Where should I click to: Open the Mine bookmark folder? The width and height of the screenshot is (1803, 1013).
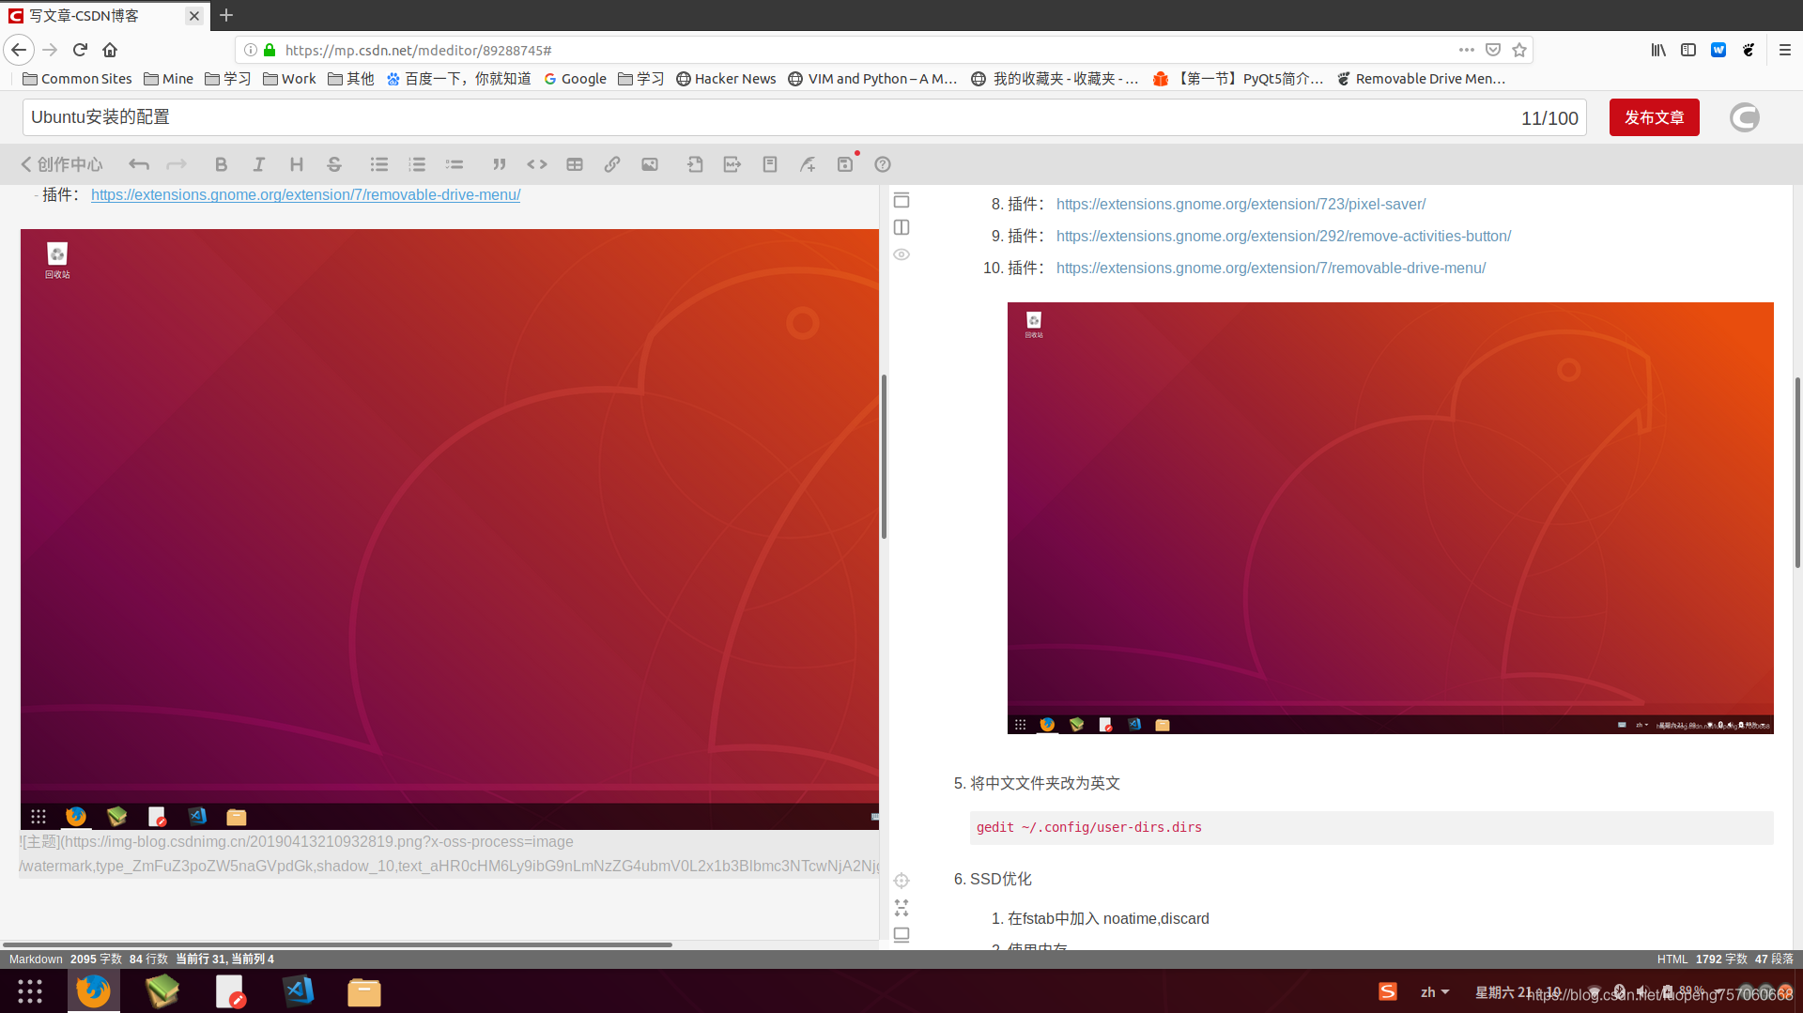tap(168, 79)
